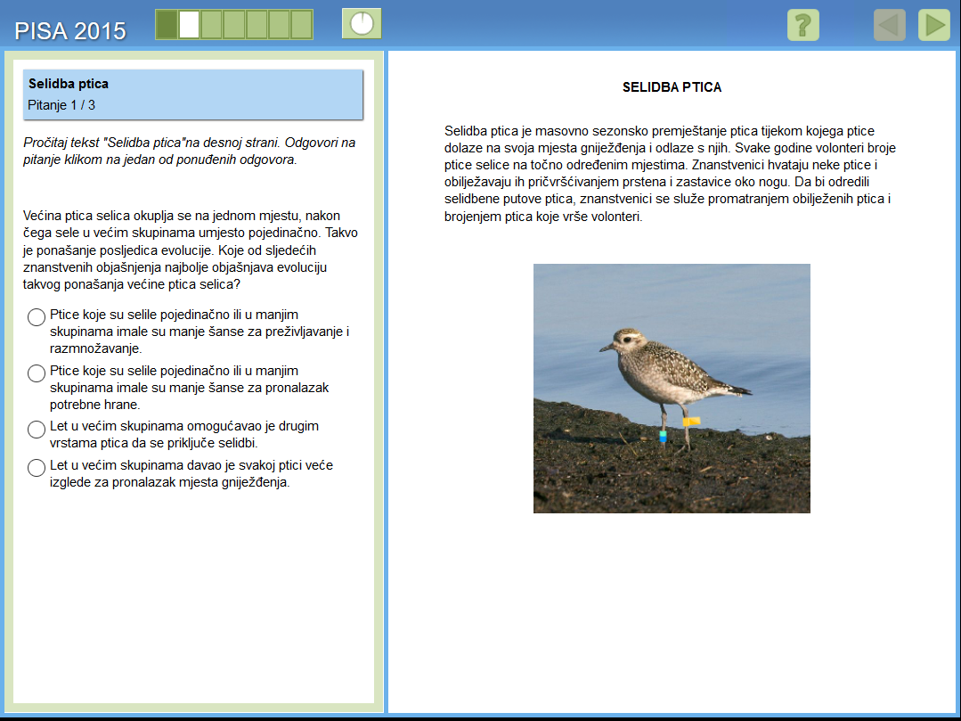
Task: Click the white current progress square
Action: coord(190,25)
